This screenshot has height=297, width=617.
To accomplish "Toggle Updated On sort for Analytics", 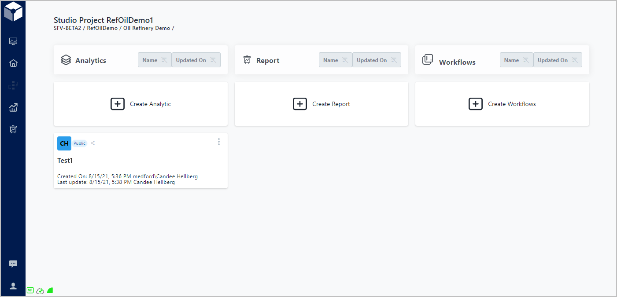I will pyautogui.click(x=196, y=60).
